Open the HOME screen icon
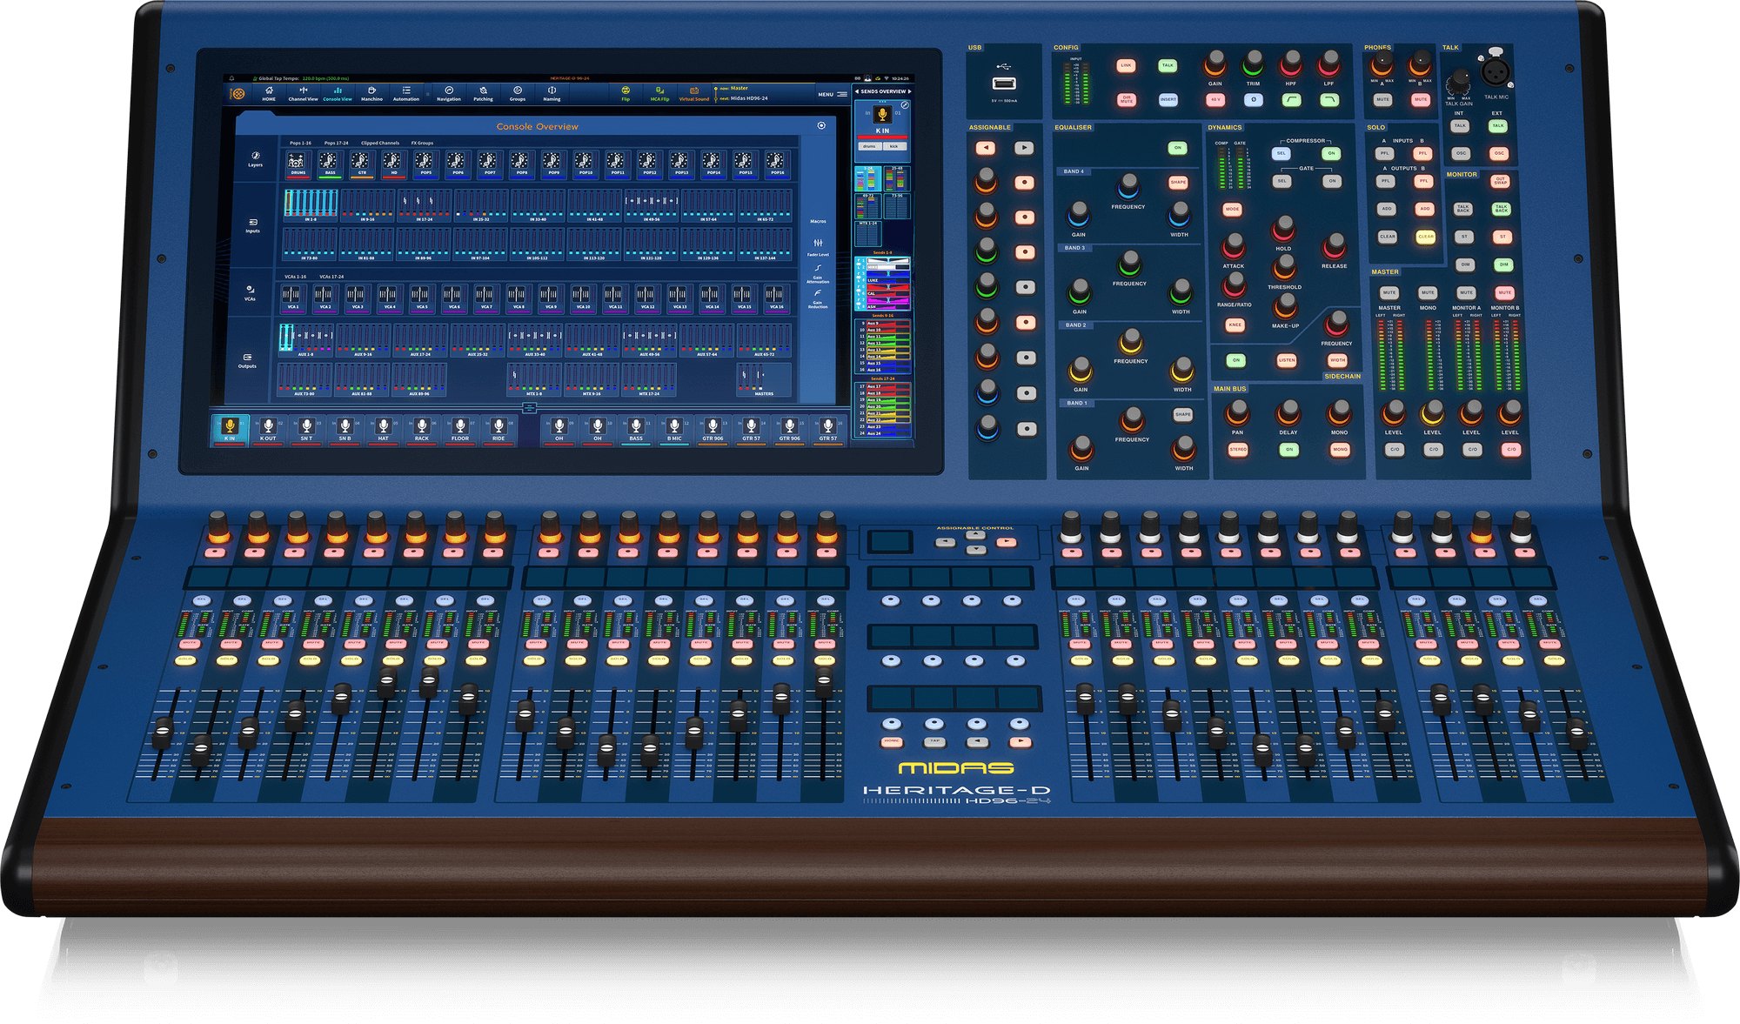Screen dimensions: 1740x1024 point(267,96)
